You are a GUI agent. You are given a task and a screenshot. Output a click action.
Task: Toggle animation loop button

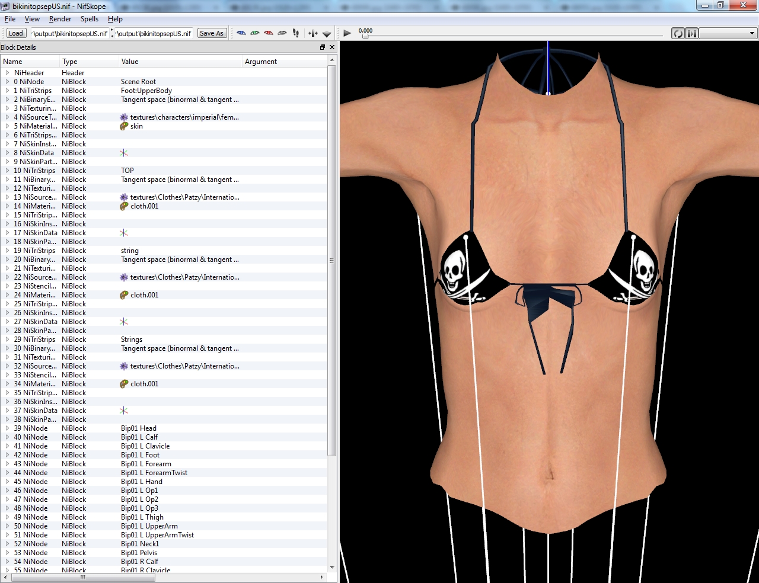[x=678, y=33]
